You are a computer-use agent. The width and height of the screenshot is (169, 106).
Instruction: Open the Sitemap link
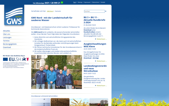(80, 2)
